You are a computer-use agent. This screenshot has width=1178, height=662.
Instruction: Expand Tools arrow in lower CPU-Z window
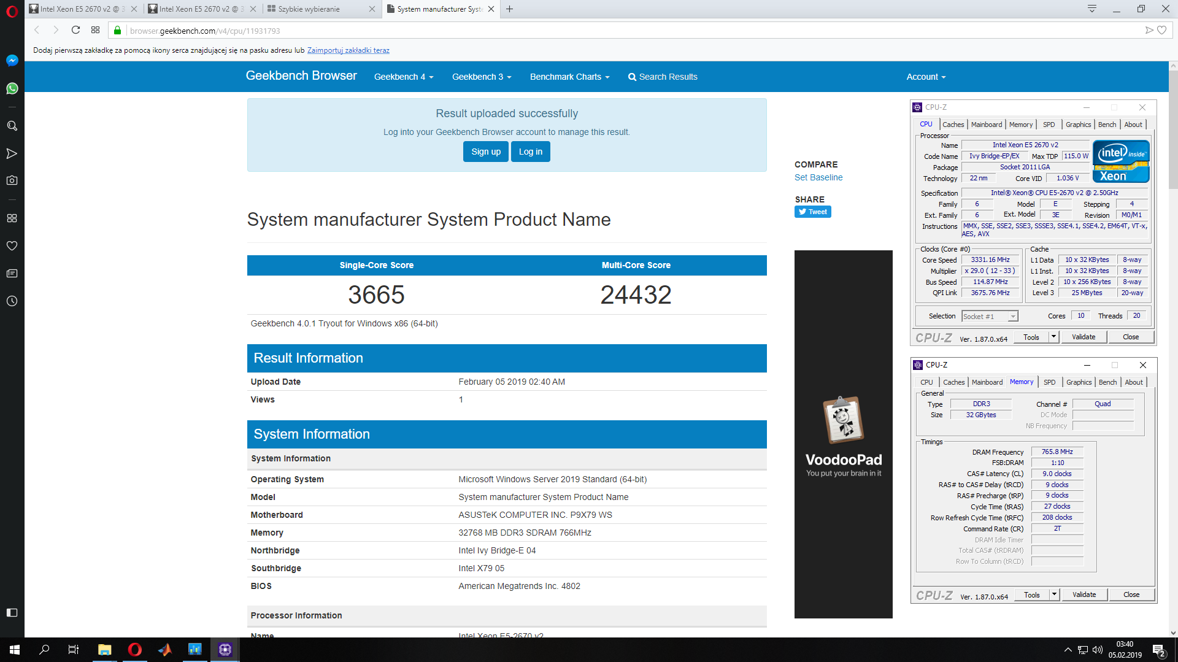[1054, 595]
